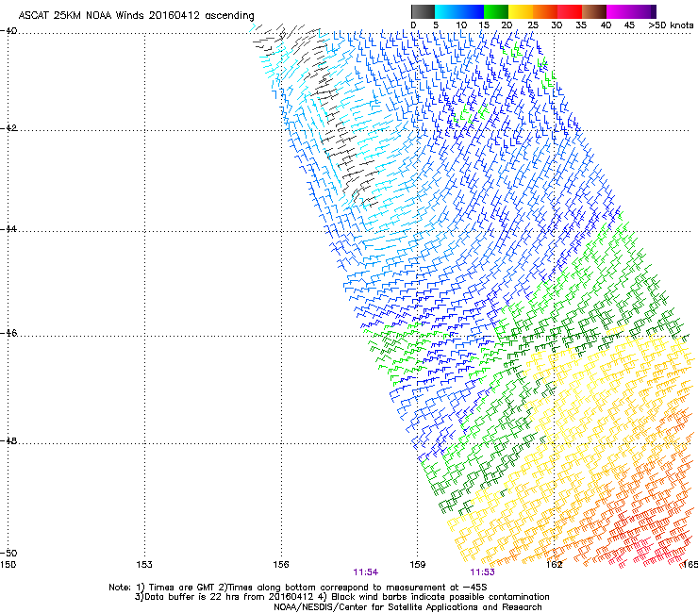Click the cyan 5-10 knots legend swatch
698x613 pixels.
click(x=447, y=12)
